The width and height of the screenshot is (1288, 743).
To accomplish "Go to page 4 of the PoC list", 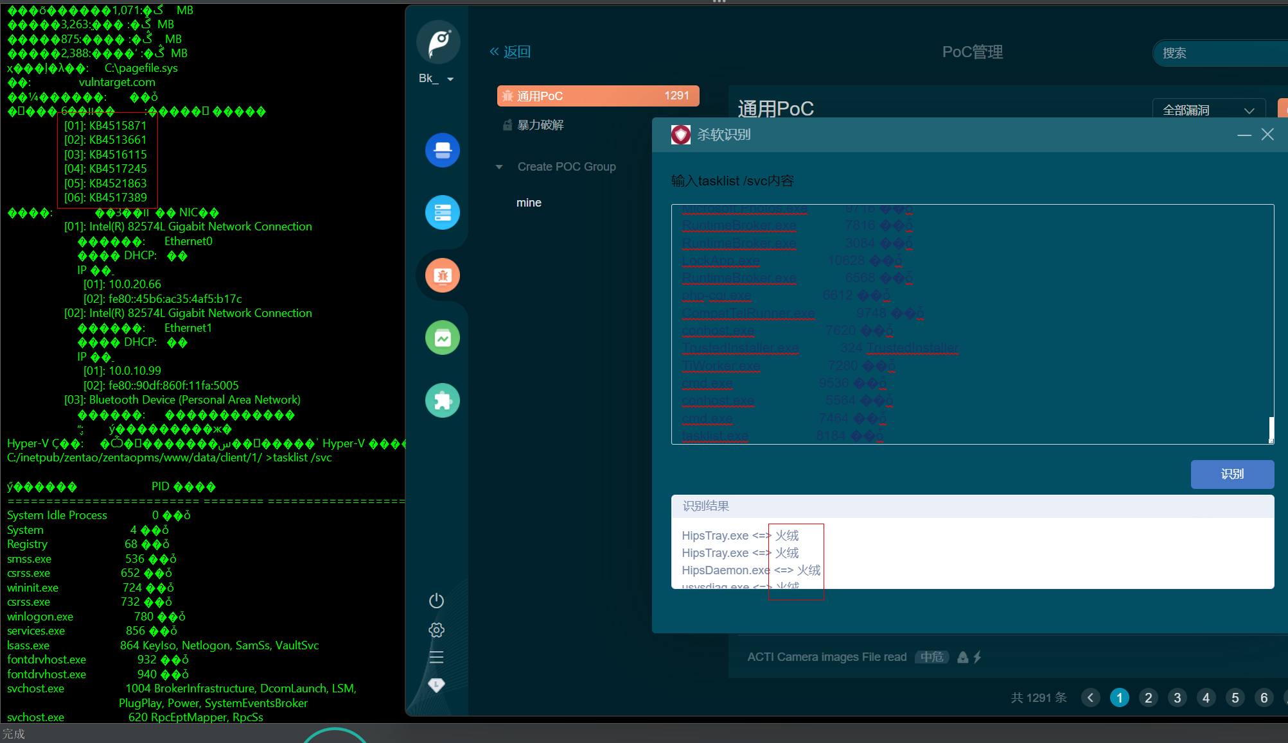I will click(1206, 697).
